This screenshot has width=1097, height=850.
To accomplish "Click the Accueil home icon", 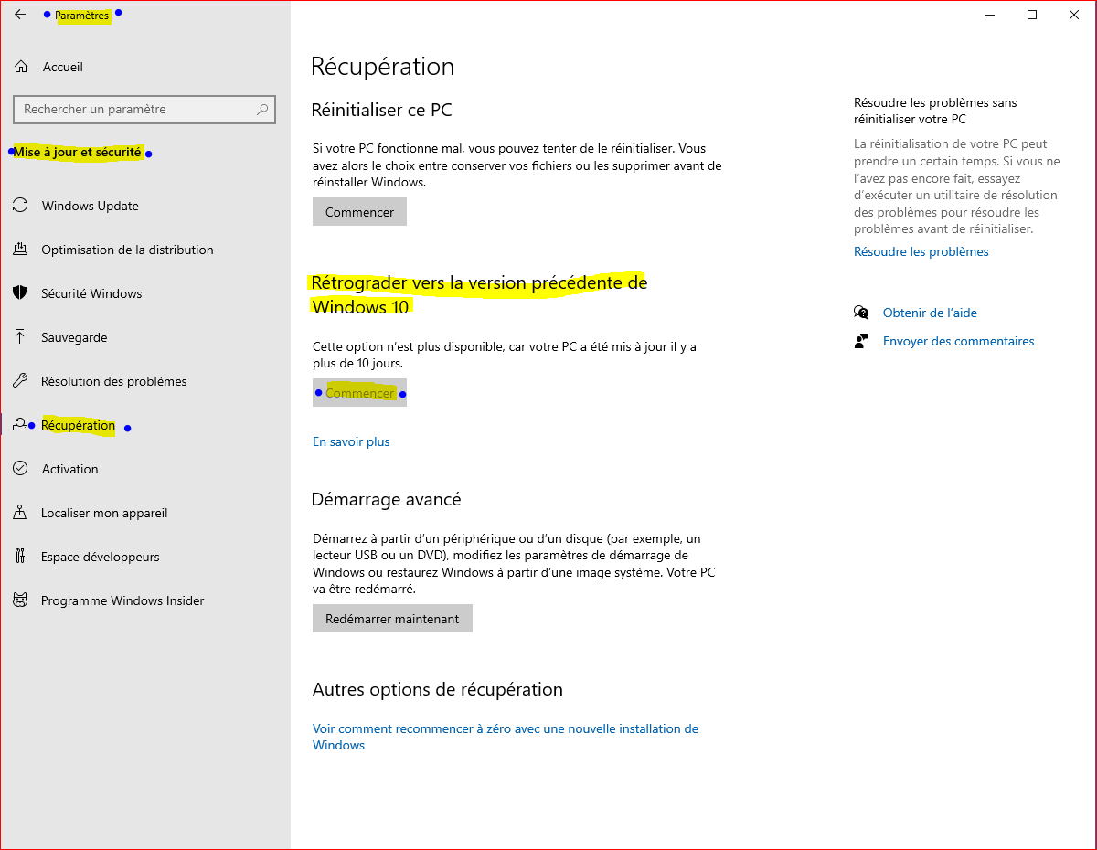I will [x=21, y=67].
